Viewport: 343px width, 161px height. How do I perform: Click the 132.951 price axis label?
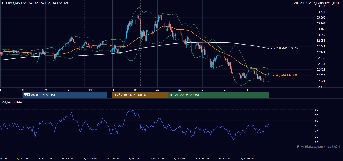pyautogui.click(x=320, y=41)
